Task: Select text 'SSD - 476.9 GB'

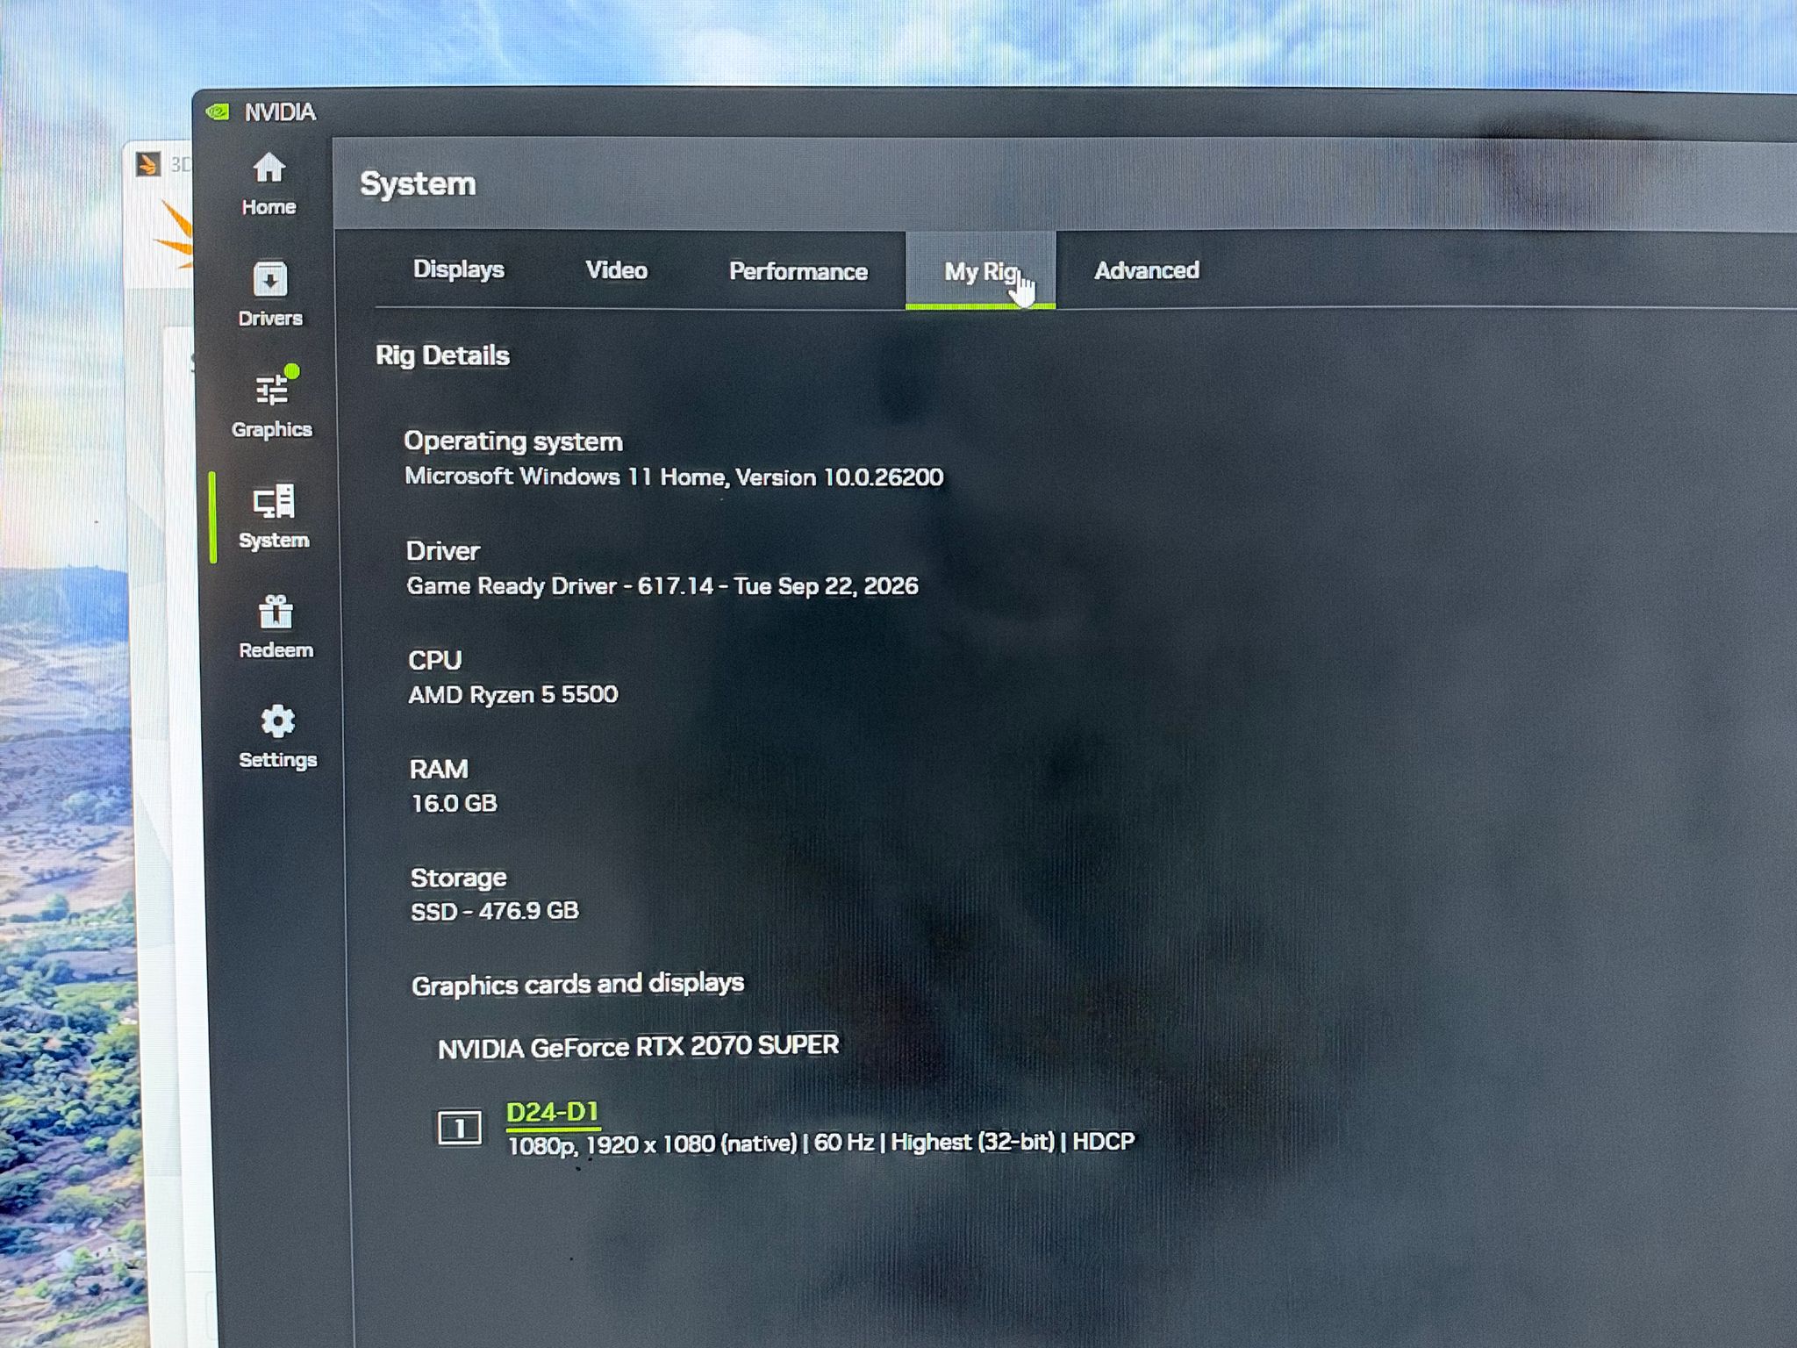Action: [495, 911]
